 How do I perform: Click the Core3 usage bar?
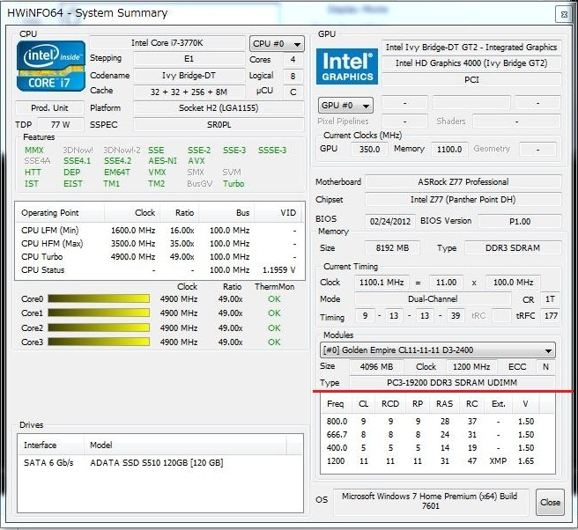[98, 342]
